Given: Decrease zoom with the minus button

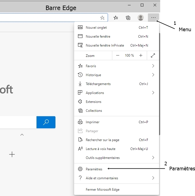Looking at the screenshot, I should coord(118,55).
